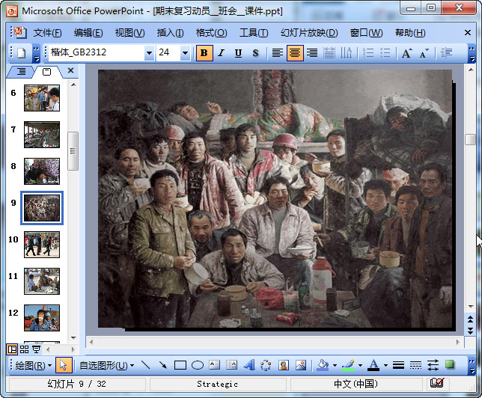The height and width of the screenshot is (398, 482).
Task: Open the AutoShapes (自选图形) menu
Action: pos(106,365)
